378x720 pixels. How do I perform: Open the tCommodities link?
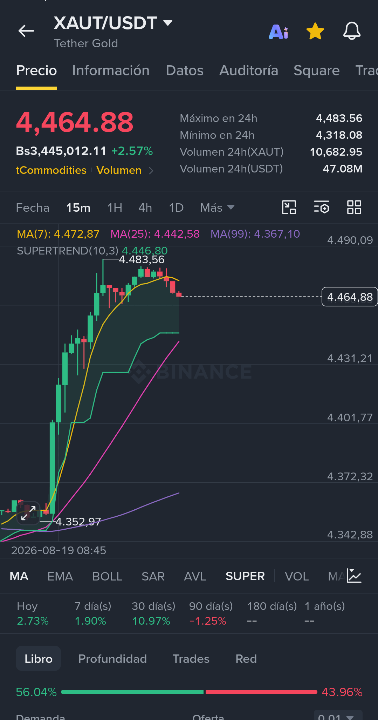click(51, 170)
